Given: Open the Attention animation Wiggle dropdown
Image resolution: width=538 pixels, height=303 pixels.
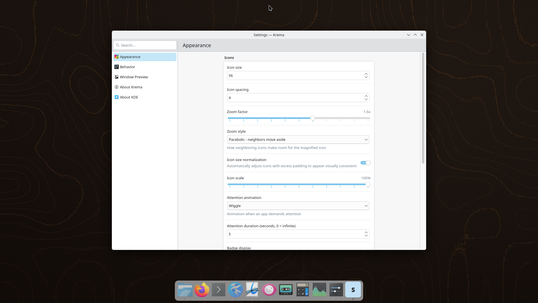Looking at the screenshot, I should [298, 206].
